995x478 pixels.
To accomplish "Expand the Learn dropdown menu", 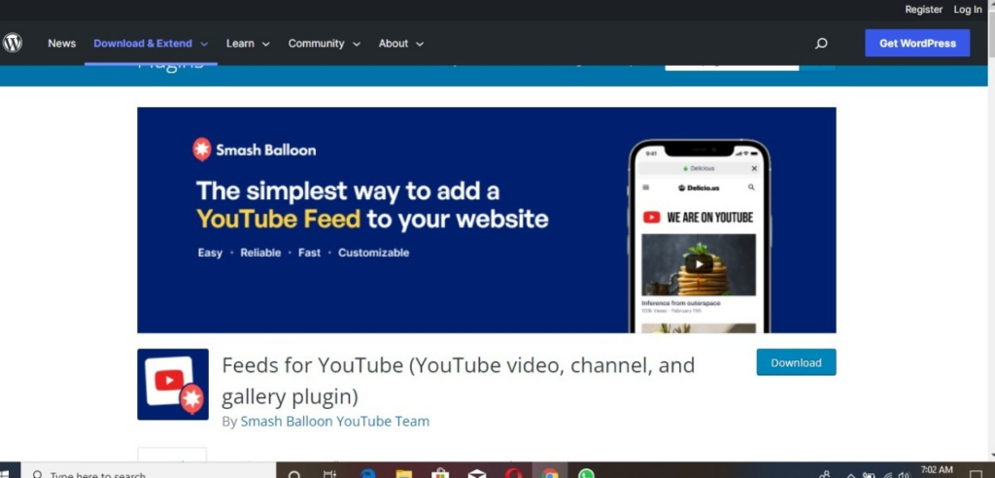I will point(248,43).
